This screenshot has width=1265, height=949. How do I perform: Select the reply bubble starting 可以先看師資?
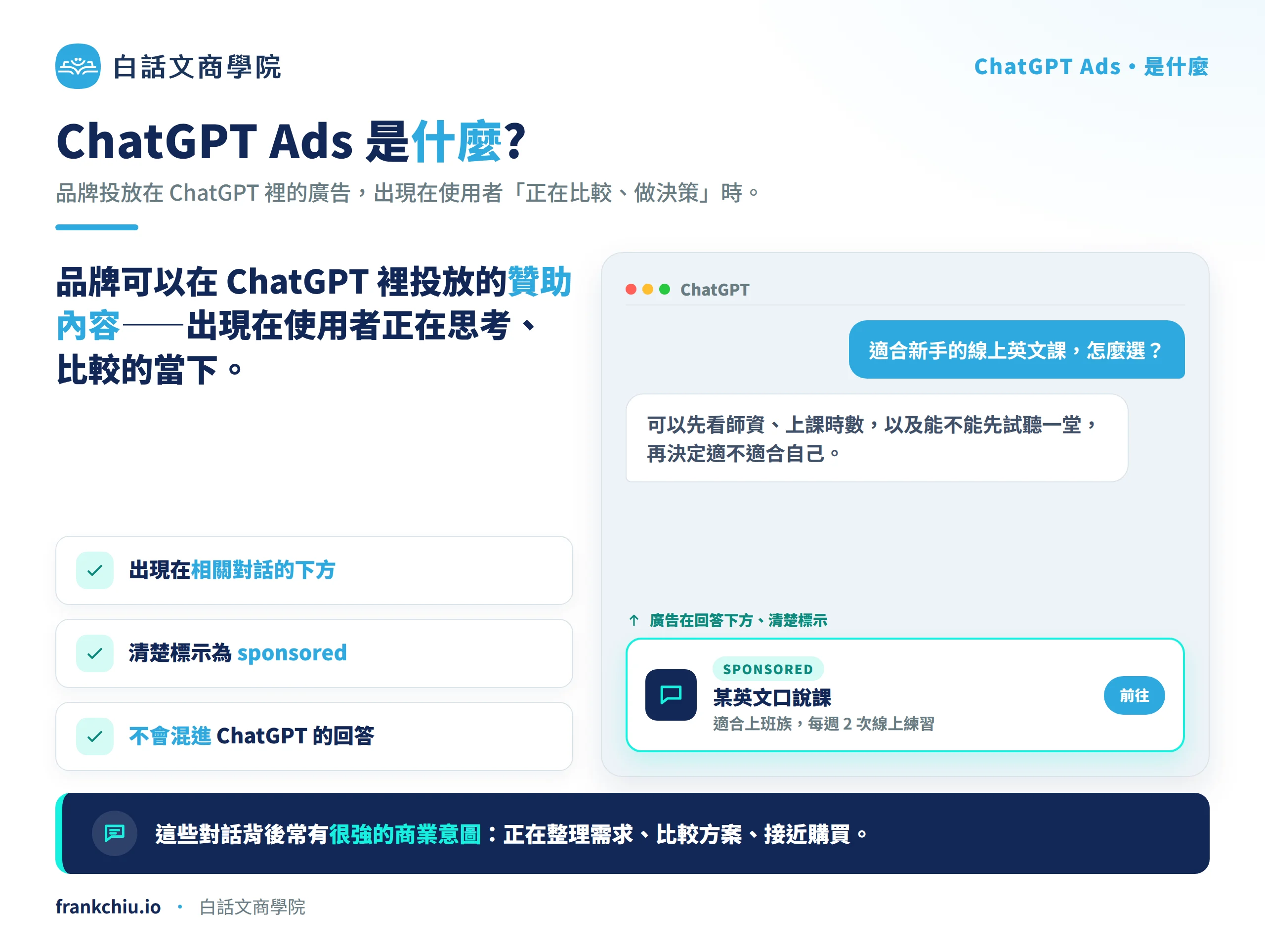pos(877,438)
